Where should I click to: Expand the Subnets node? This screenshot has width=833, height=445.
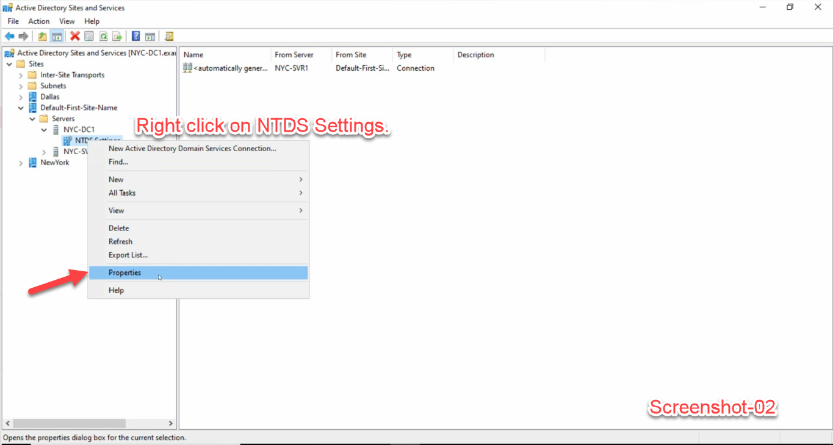[x=21, y=86]
